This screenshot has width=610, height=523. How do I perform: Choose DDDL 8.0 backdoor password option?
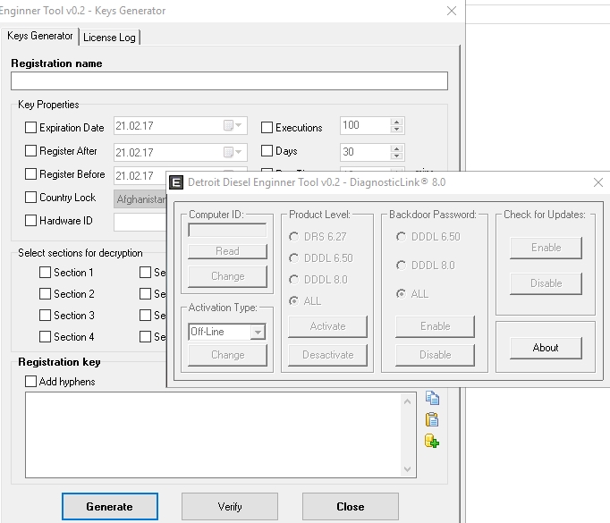[x=401, y=266]
